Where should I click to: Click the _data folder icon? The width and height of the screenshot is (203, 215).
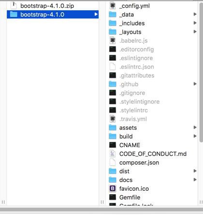tap(113, 15)
